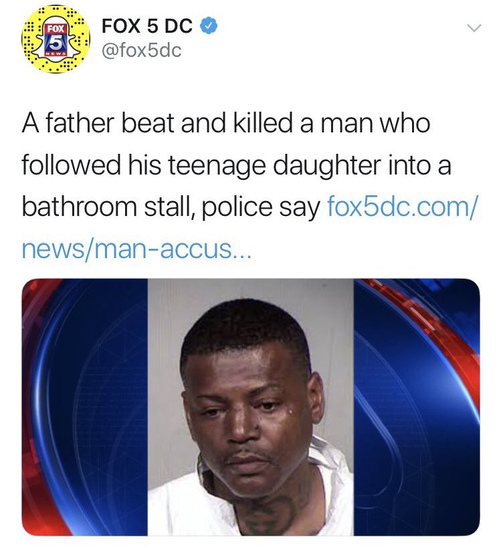Open the attached mugshot photo
This screenshot has width=501, height=549.
(250, 407)
